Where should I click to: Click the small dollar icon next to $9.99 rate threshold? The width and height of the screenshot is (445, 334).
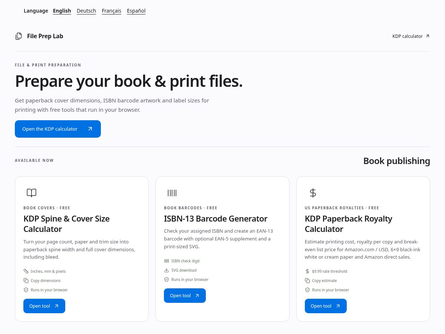coord(307,271)
